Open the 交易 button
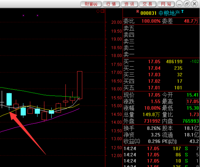Screen dimensions: 200x167 tap(148, 4)
